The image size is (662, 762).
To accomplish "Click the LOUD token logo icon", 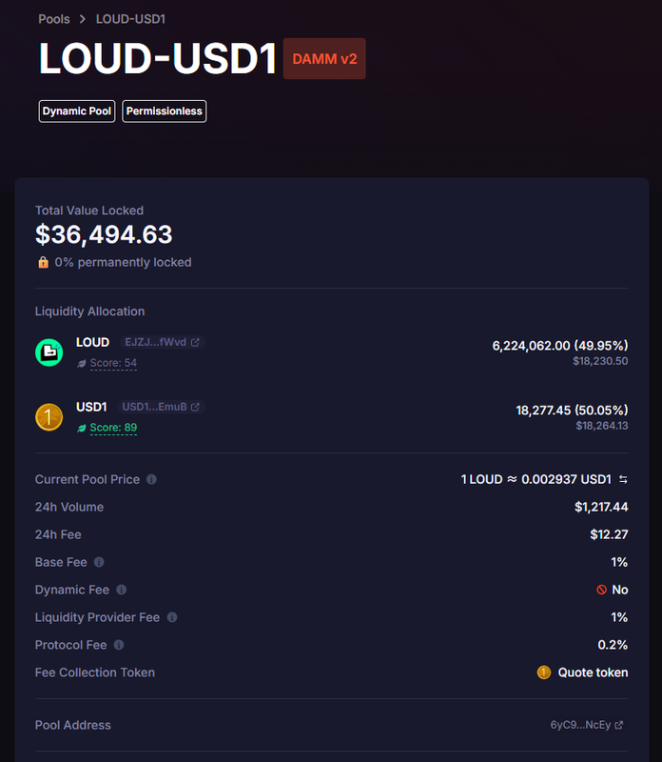I will [49, 352].
